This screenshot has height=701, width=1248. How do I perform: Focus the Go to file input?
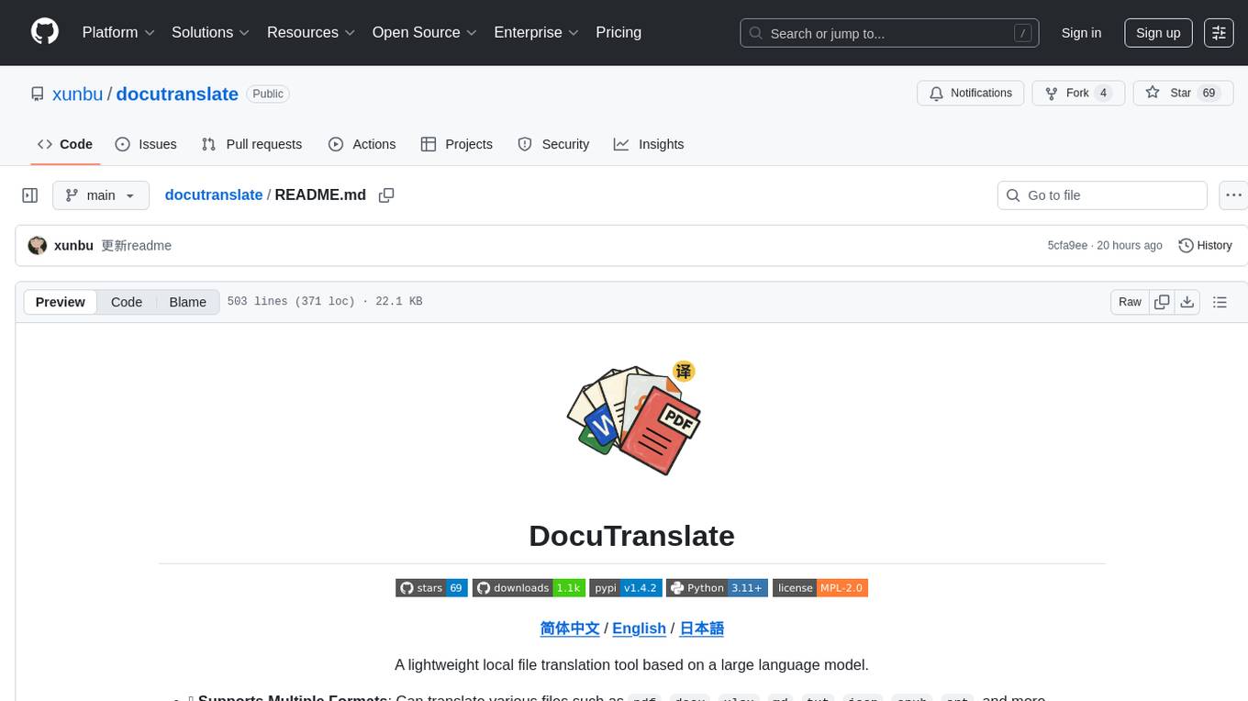tap(1102, 195)
